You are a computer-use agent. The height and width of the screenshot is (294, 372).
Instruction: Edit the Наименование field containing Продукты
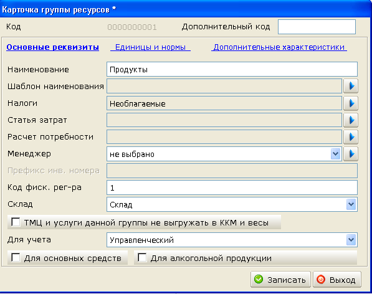tap(232, 69)
